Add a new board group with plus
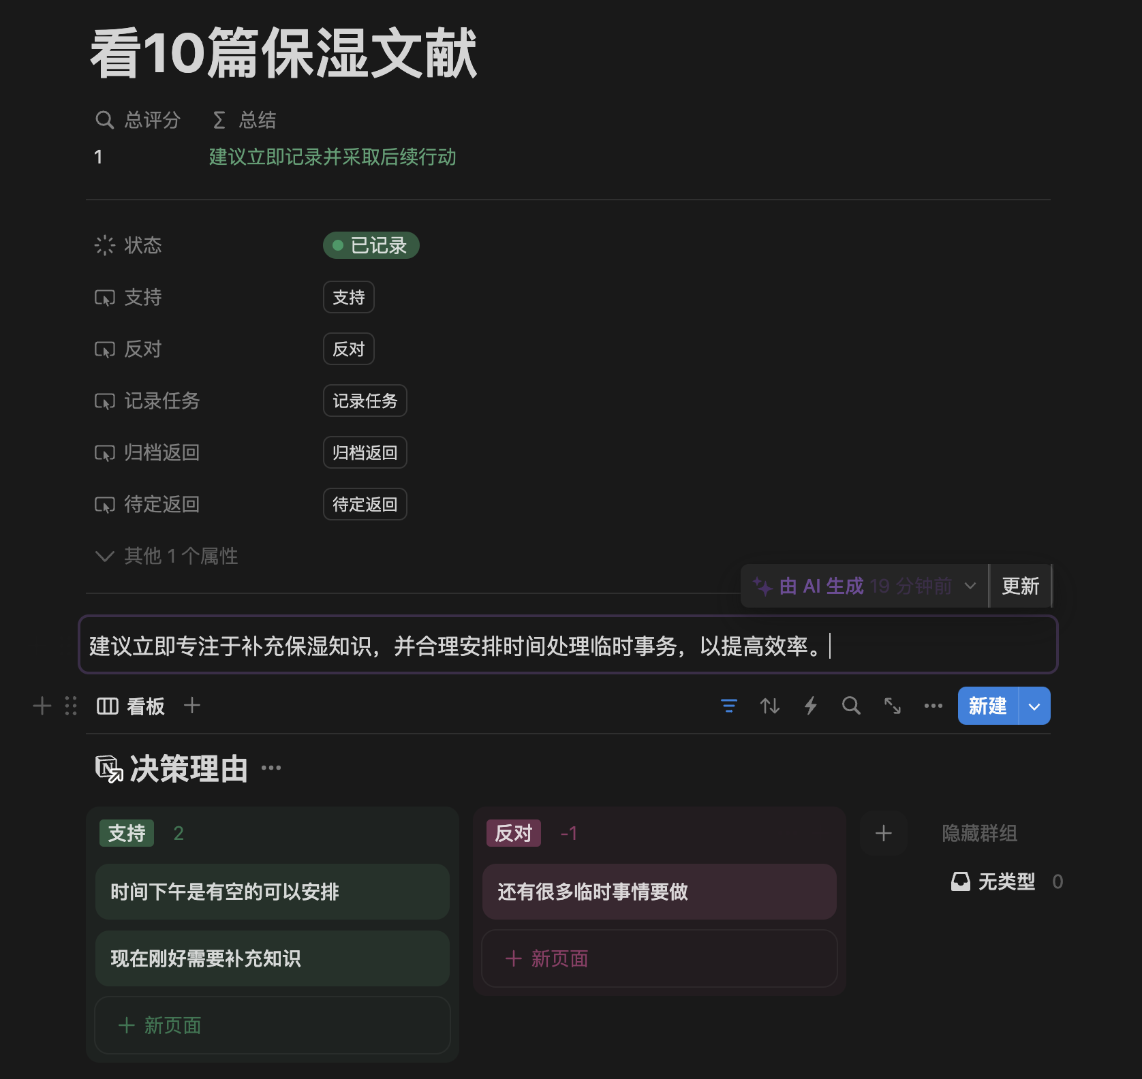This screenshot has width=1142, height=1079. pos(883,833)
